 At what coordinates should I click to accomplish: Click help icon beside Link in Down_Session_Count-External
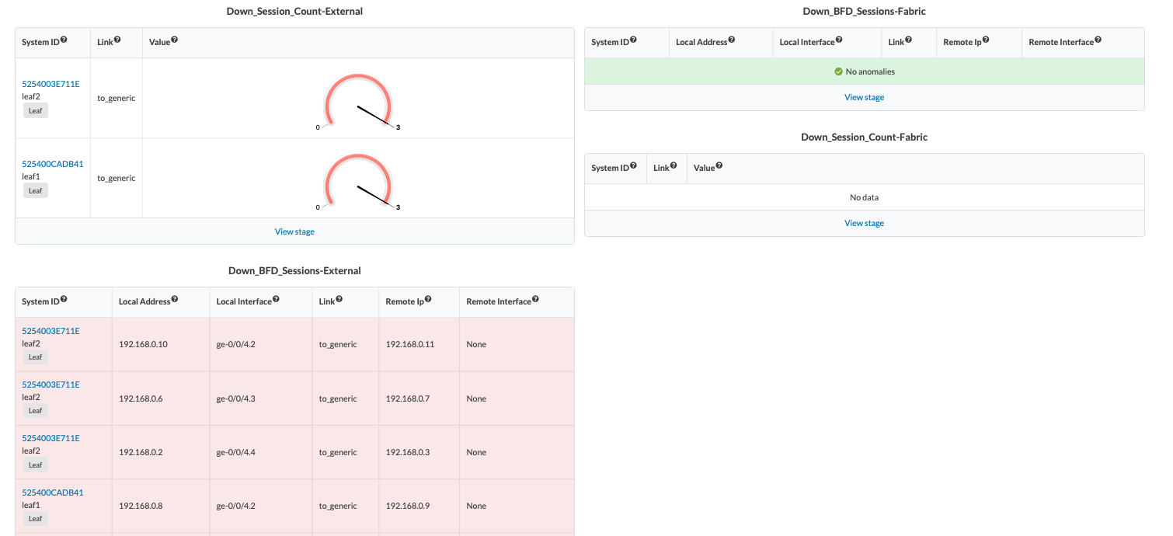pyautogui.click(x=117, y=39)
